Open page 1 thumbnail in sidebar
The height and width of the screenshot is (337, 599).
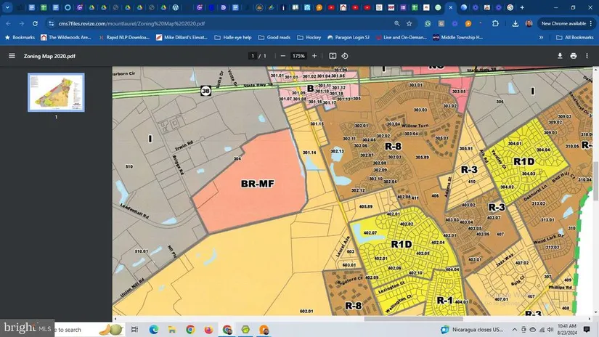point(56,92)
